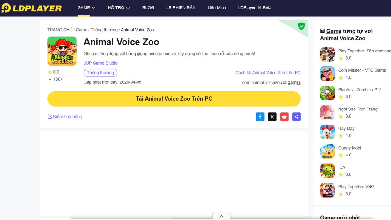
Task: Click the Animal Voice Zoo page heading
Action: [x=122, y=42]
